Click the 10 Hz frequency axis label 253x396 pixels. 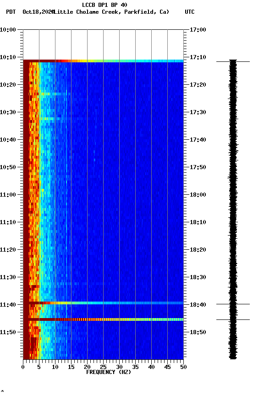(55, 367)
